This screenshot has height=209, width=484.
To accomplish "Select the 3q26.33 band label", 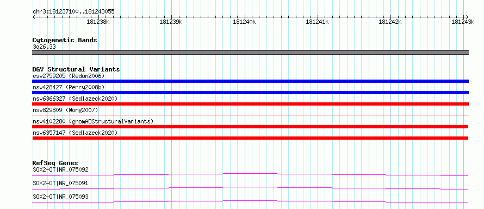I will 44,47.
